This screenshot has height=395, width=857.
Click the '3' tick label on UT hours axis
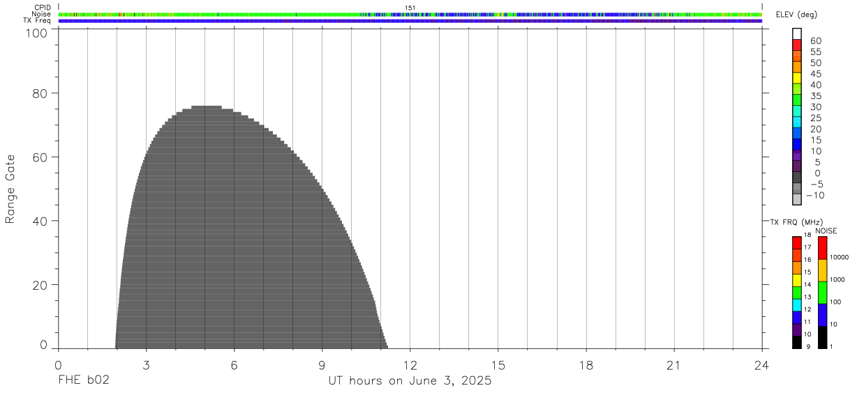146,365
